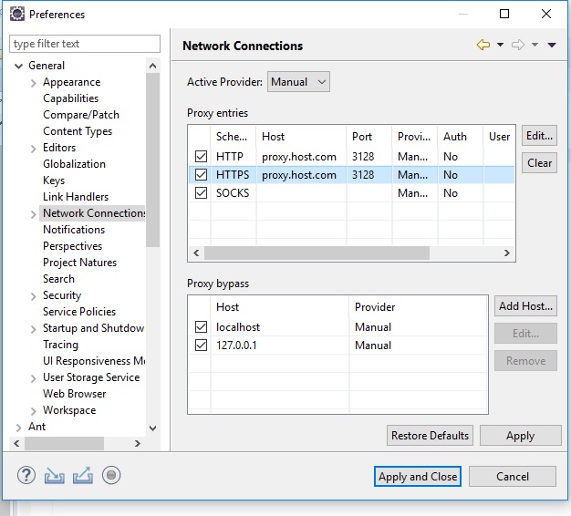Click the Export preferences icon
Image resolution: width=571 pixels, height=516 pixels.
tap(83, 475)
